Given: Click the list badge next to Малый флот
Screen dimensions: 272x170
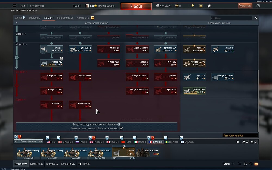Looking at the screenshot, I should 93,18.
